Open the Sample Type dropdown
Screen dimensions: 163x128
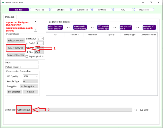pos(30,81)
